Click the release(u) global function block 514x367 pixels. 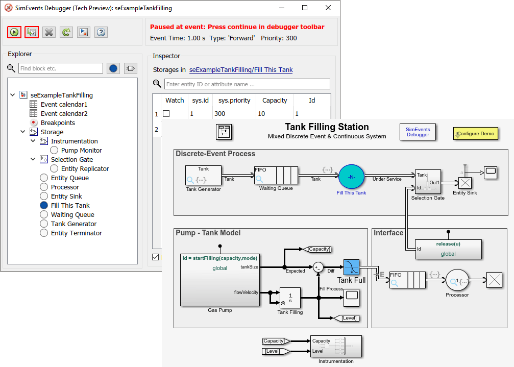[449, 249]
